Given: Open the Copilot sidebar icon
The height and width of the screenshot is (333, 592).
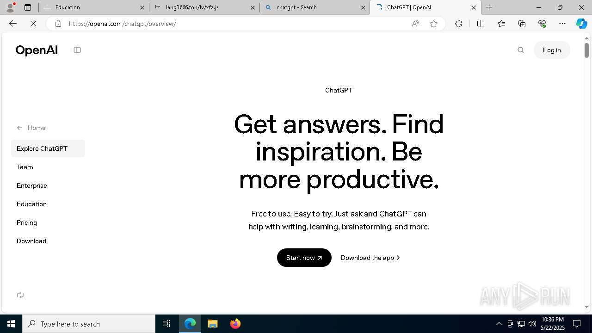Looking at the screenshot, I should point(581,24).
